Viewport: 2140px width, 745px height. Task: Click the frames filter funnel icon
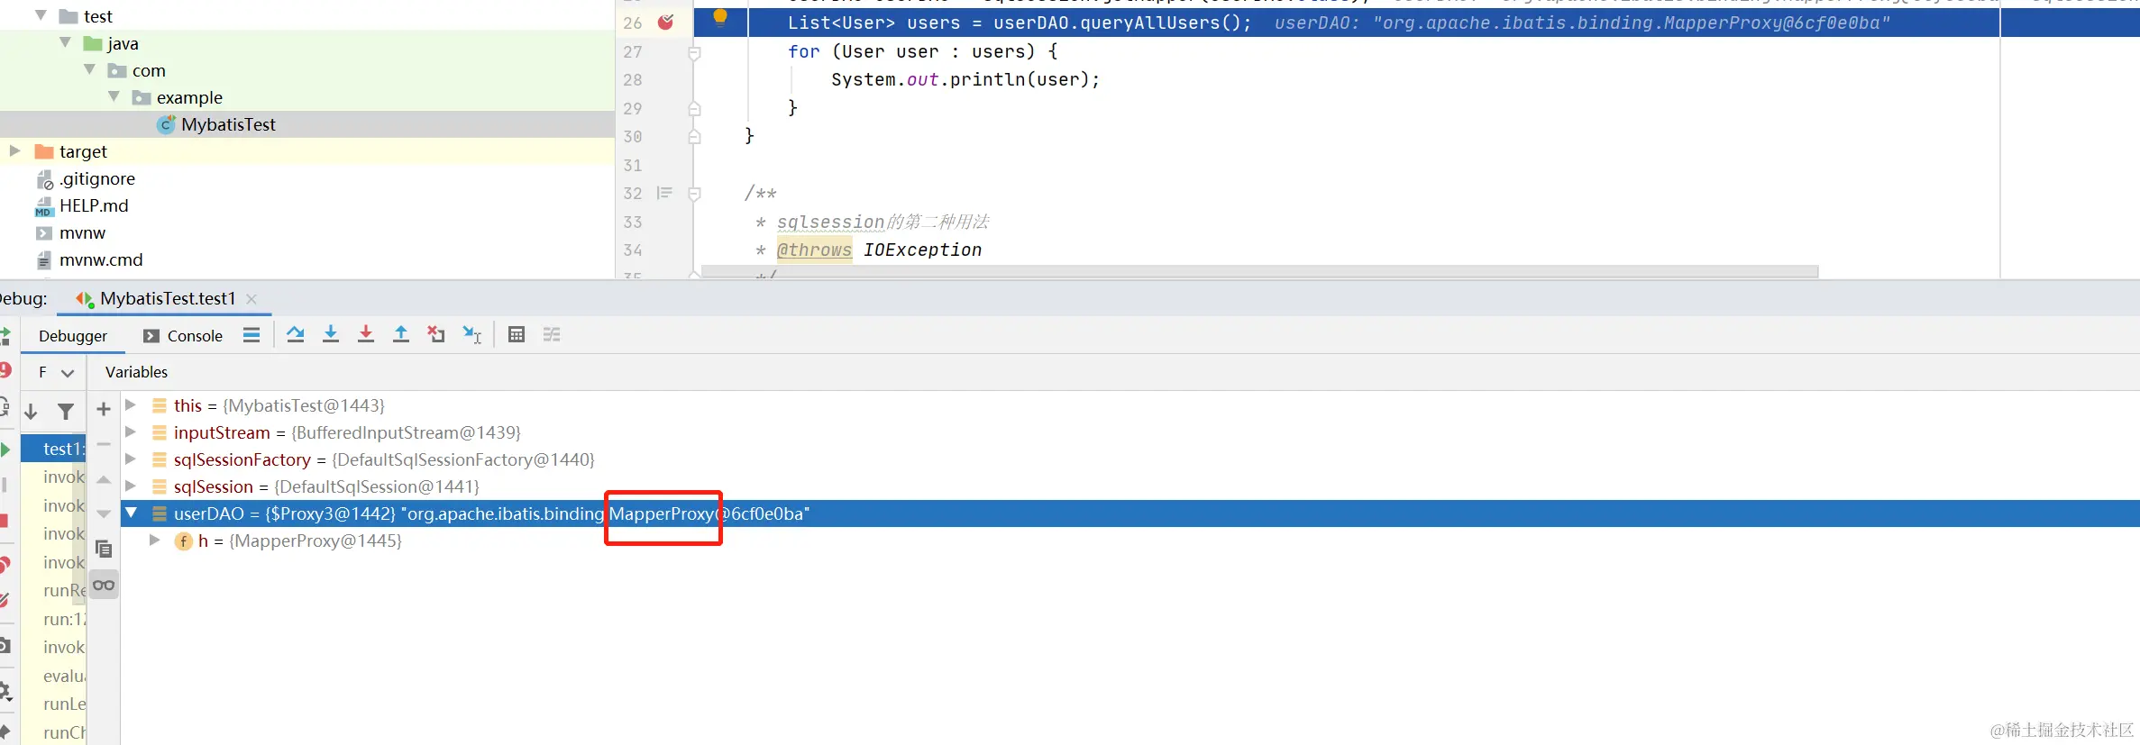(x=66, y=412)
